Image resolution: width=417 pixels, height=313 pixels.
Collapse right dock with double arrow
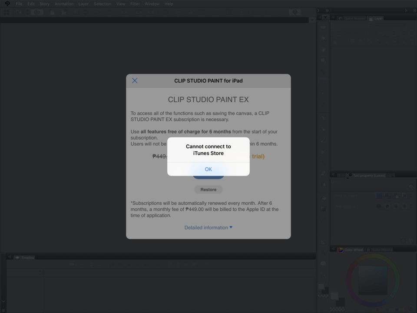click(x=414, y=10)
